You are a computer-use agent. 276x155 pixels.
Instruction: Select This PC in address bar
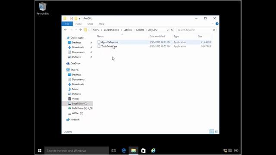95,30
